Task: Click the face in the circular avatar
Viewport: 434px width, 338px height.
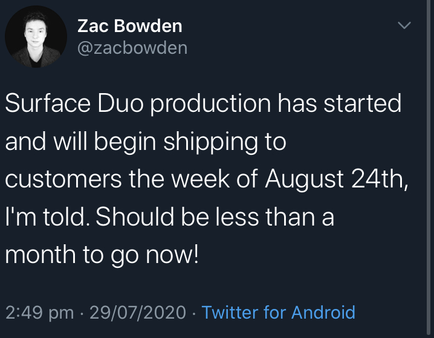Action: click(x=36, y=31)
